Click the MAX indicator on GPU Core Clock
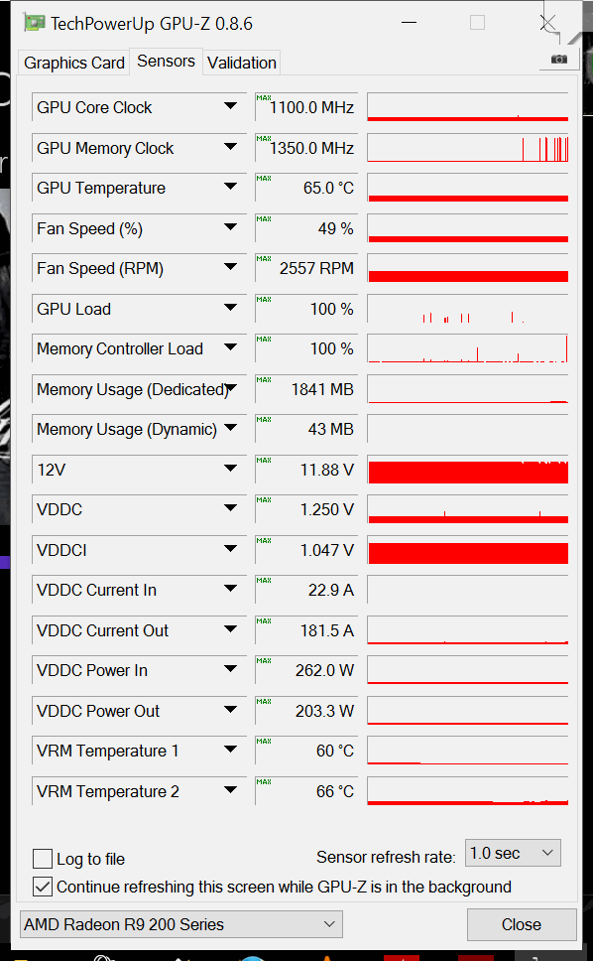 pos(264,97)
